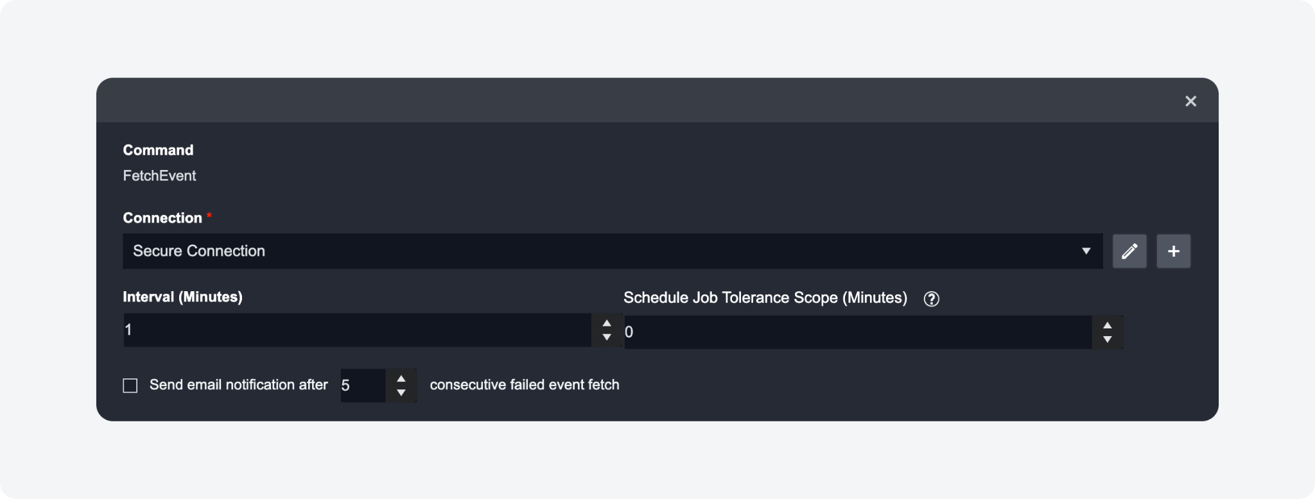The width and height of the screenshot is (1315, 499).
Task: Click the Connection field label
Action: (162, 218)
